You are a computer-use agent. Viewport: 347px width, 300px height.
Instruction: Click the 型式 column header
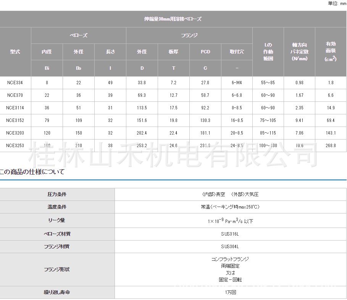(x=15, y=52)
